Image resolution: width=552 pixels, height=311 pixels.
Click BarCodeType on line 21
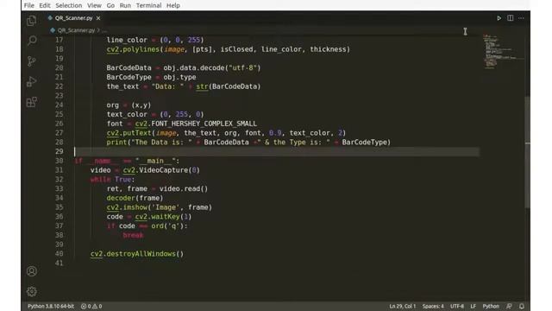[129, 77]
